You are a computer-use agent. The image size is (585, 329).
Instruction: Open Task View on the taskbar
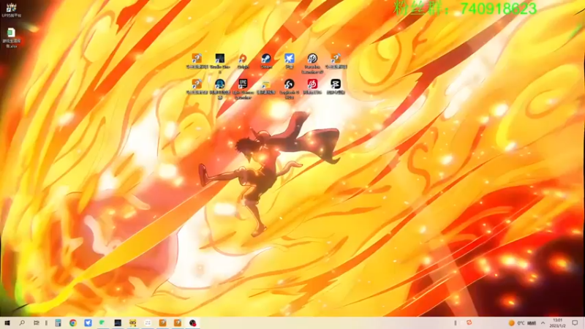[36, 323]
